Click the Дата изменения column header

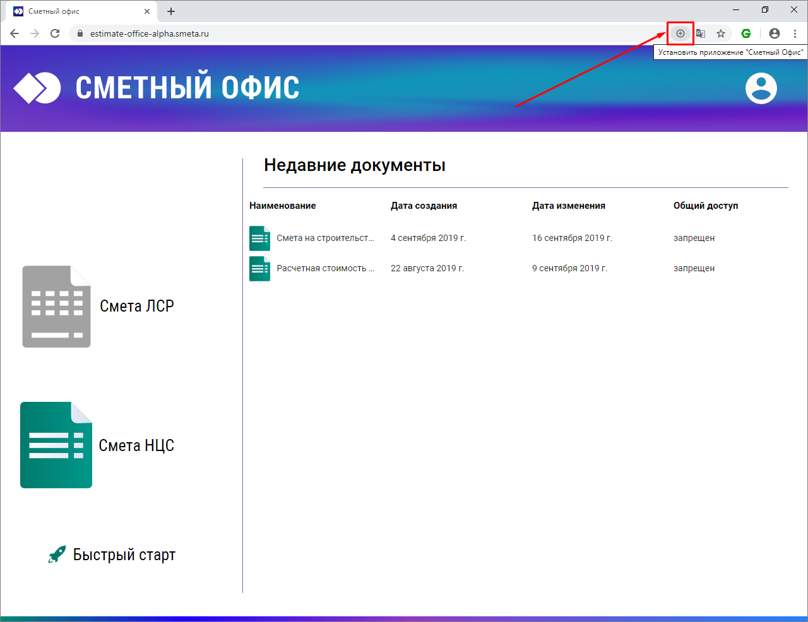pos(569,206)
